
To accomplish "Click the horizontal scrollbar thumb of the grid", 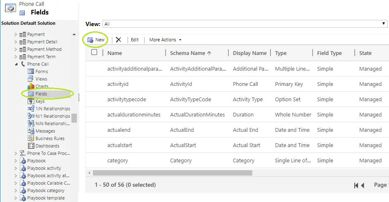I will point(173,173).
